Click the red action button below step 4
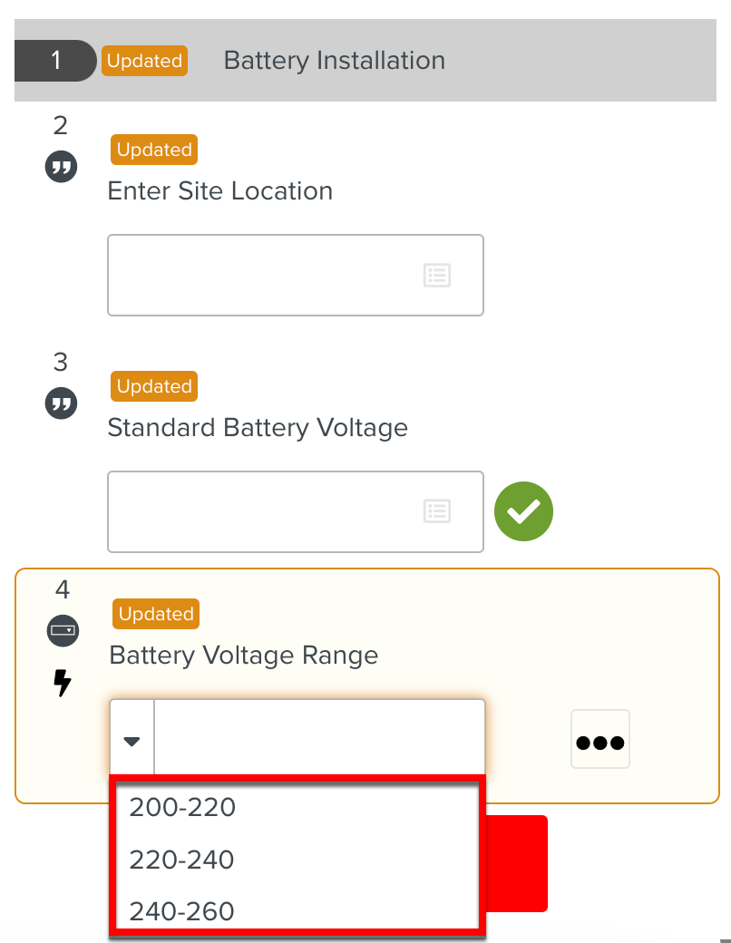Viewport: 731px width, 943px height. click(x=517, y=862)
